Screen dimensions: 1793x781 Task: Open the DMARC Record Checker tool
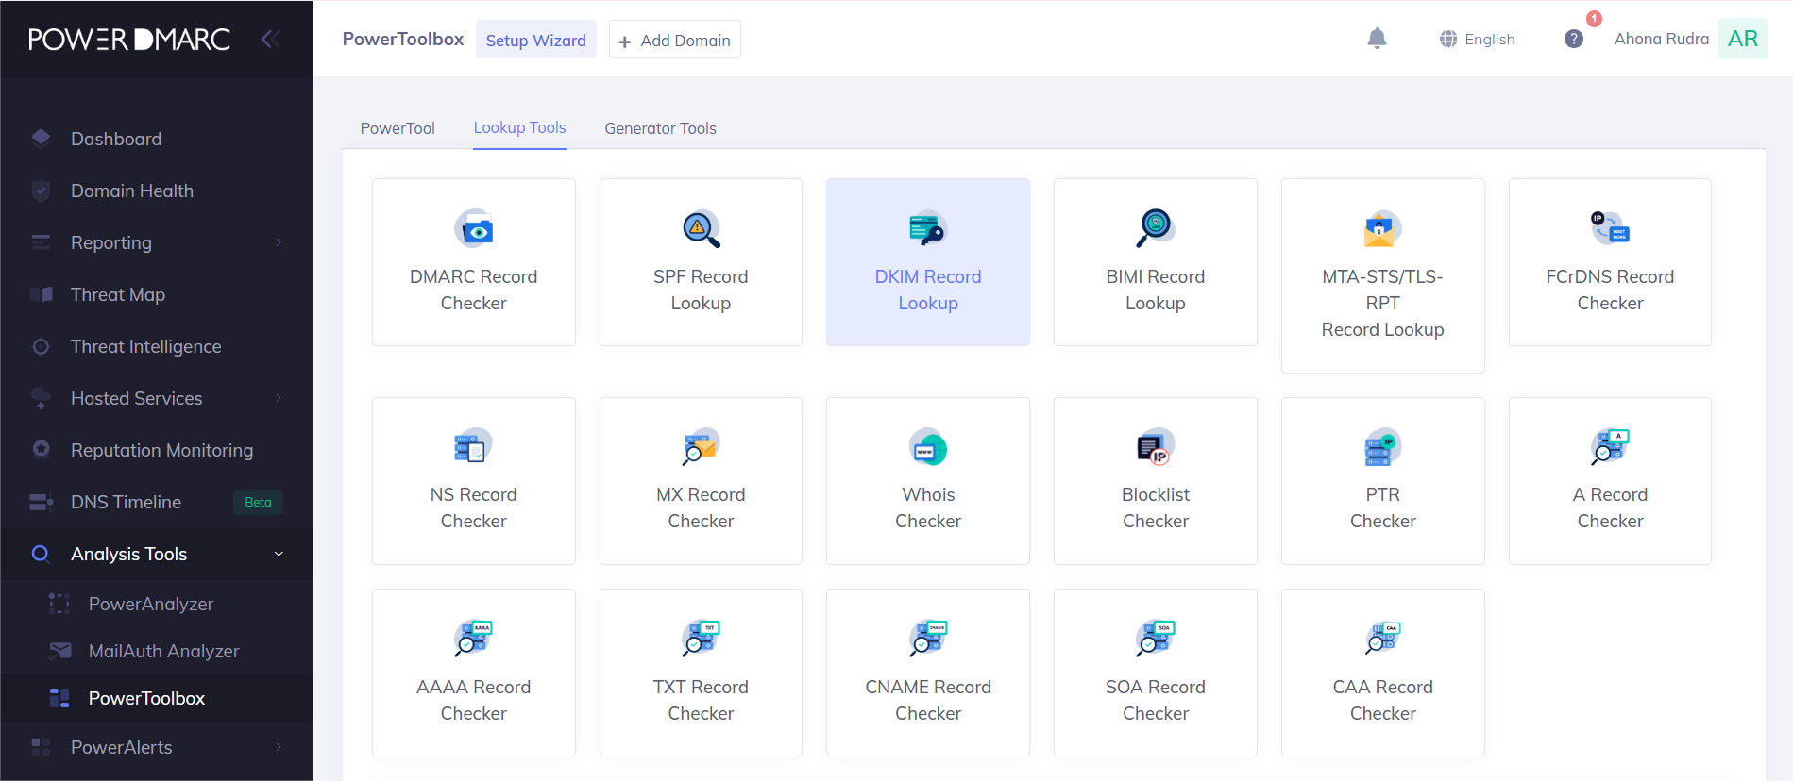[x=473, y=262]
